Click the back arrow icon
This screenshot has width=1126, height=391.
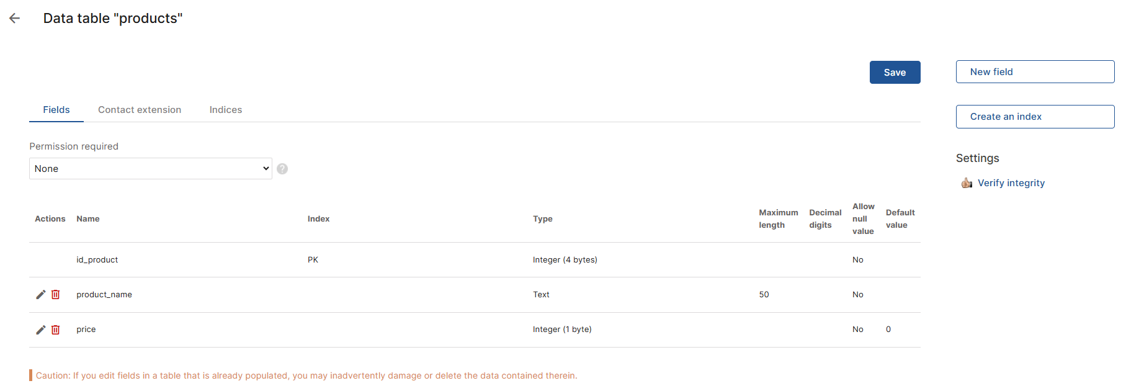[x=15, y=19]
